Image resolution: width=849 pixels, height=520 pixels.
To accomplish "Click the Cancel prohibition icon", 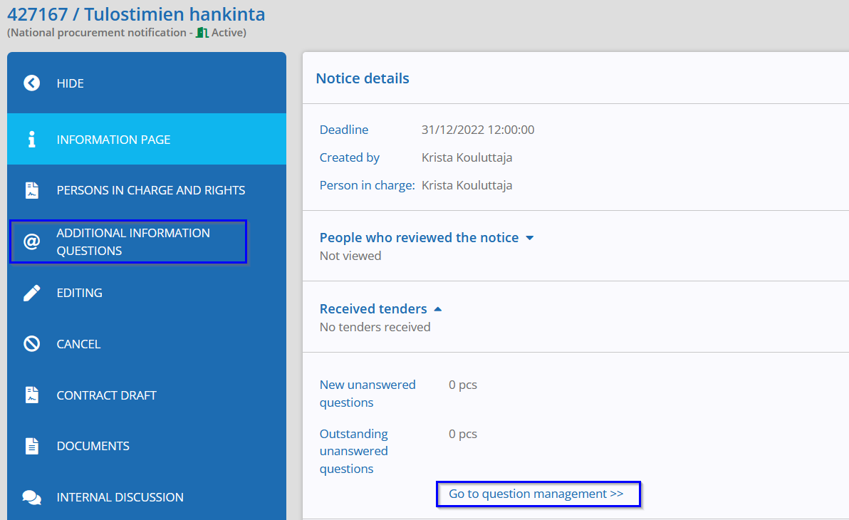I will tap(31, 343).
